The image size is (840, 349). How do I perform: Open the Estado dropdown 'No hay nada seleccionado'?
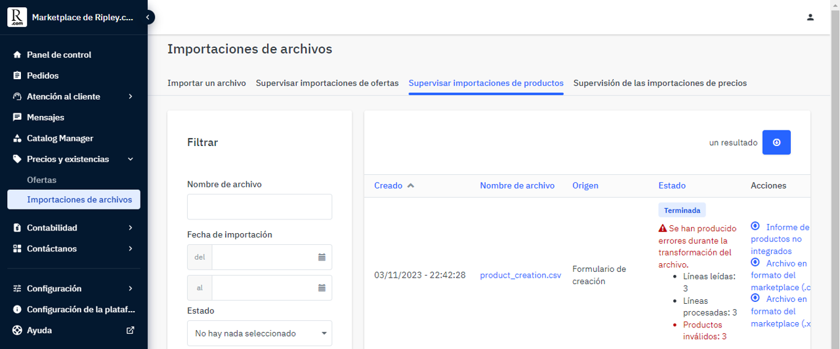tap(259, 333)
